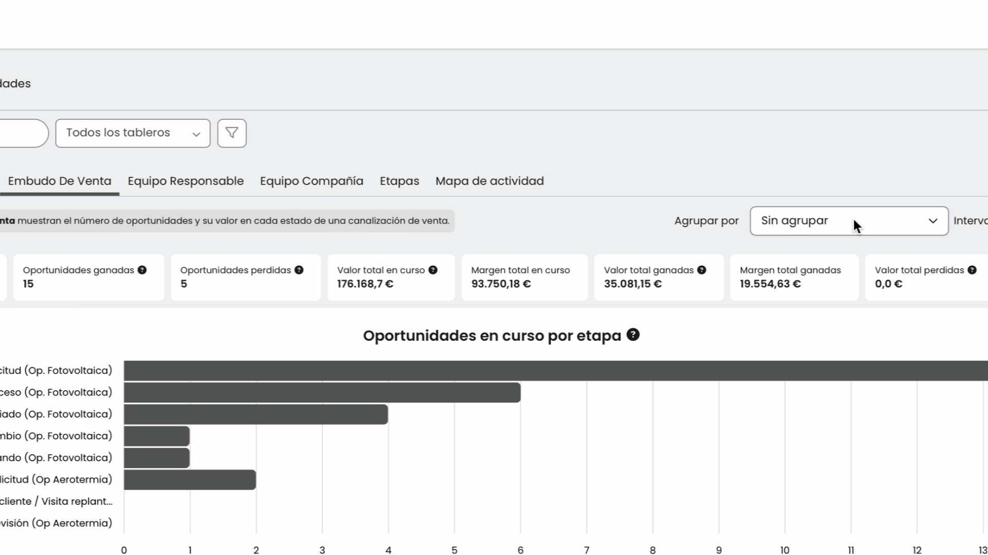Click help icon beside Valor total en curso

point(433,270)
